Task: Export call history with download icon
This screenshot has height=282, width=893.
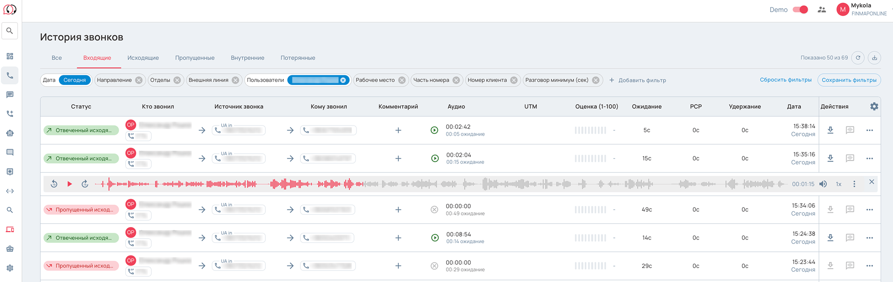Action: pyautogui.click(x=875, y=58)
